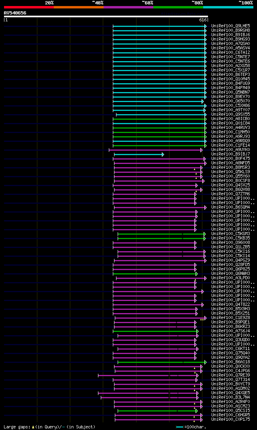257x430 pixels.
Task: Click the green alignment bar of UniRef100_Q5CSI5
Action: (x=157, y=411)
